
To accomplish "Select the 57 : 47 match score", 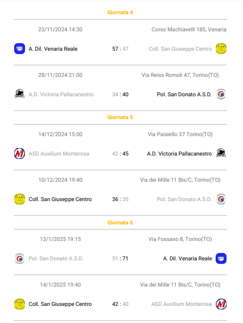I will click(x=120, y=49).
